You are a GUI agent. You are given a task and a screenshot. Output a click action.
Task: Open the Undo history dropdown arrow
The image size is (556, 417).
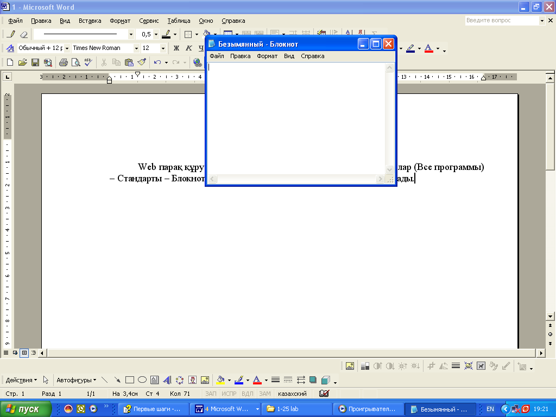click(166, 62)
